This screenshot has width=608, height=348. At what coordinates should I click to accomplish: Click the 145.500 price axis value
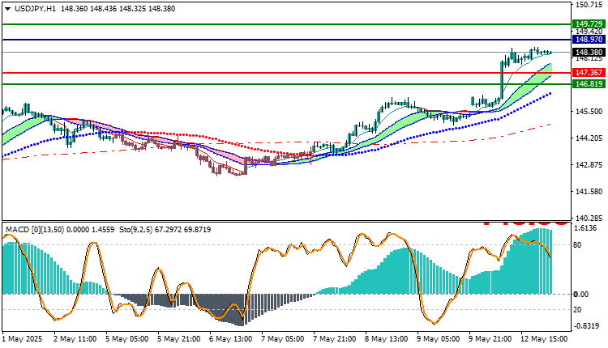[x=589, y=112]
